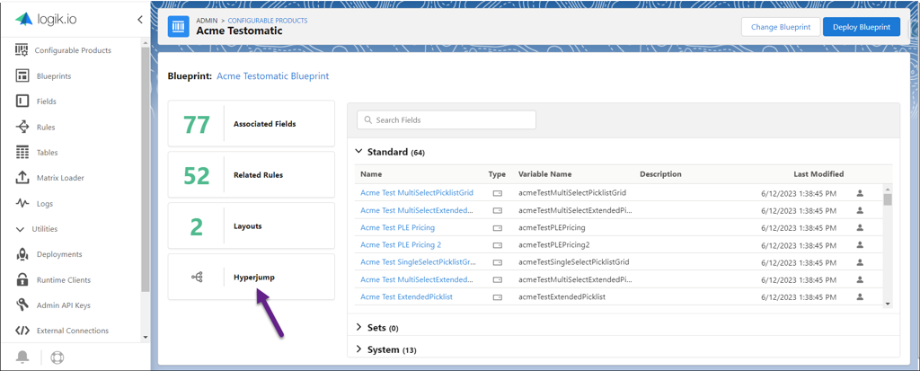This screenshot has height=371, width=920.
Task: Click the Matrix Loader upload icon
Action: [22, 177]
